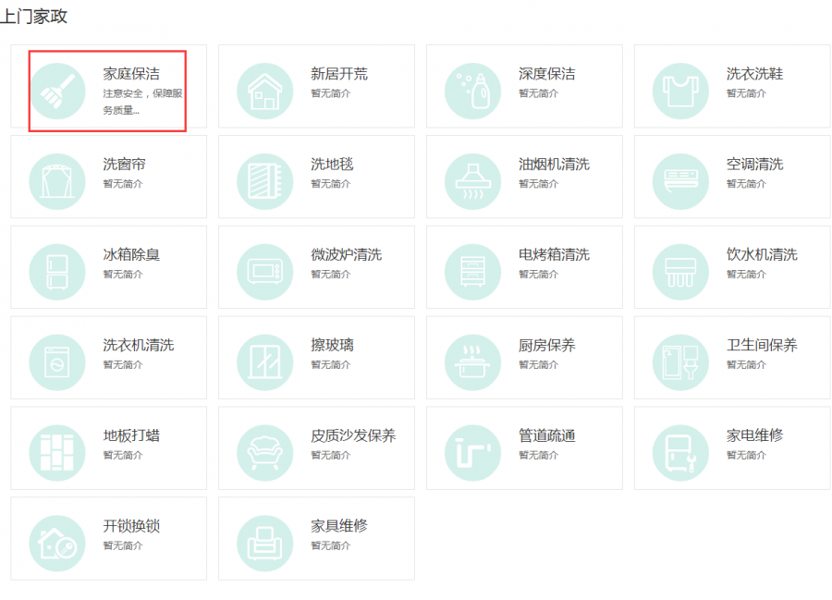The width and height of the screenshot is (832, 600).
Task: Click 暂无简介 under 新居开荒
Action: coord(331,93)
